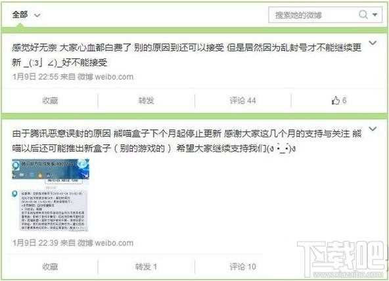
Task: Click 转发 on the first post
Action: tap(147, 100)
